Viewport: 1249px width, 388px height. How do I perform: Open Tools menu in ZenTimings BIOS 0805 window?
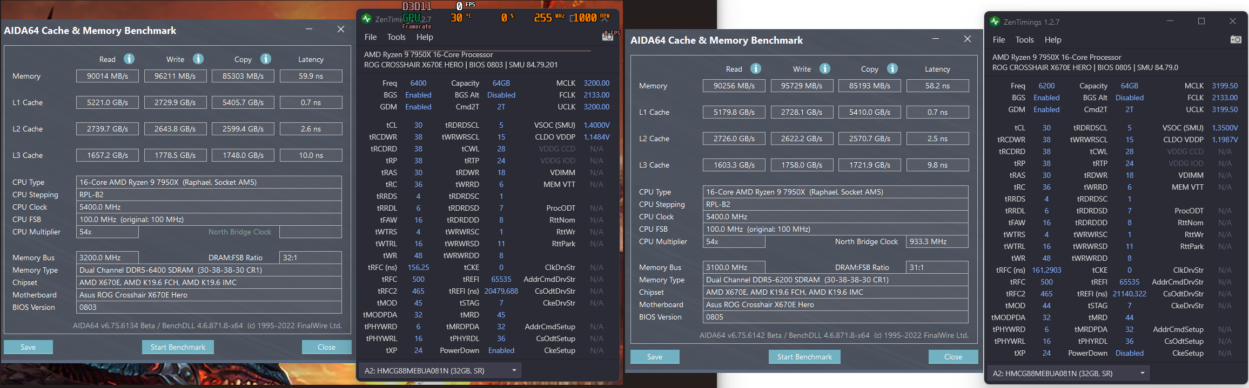coord(1024,40)
